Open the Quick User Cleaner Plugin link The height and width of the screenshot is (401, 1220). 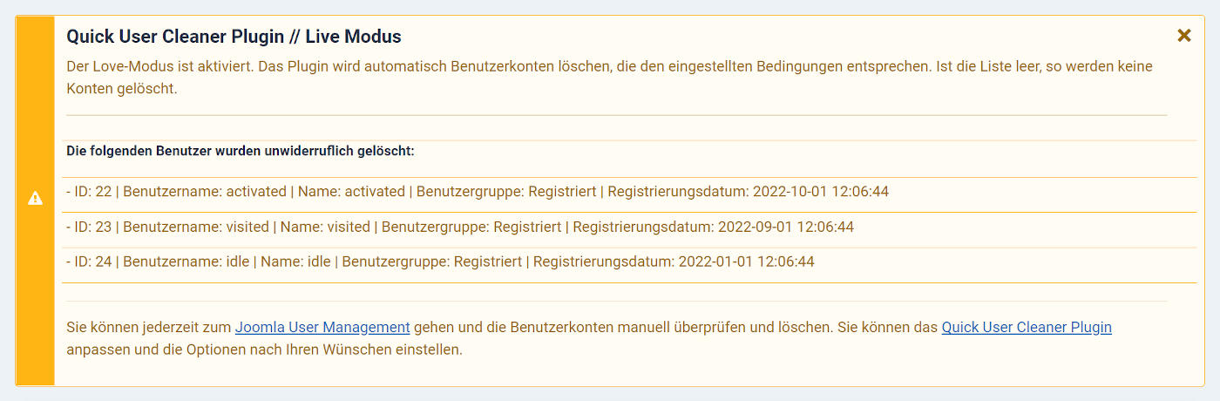(x=1027, y=328)
